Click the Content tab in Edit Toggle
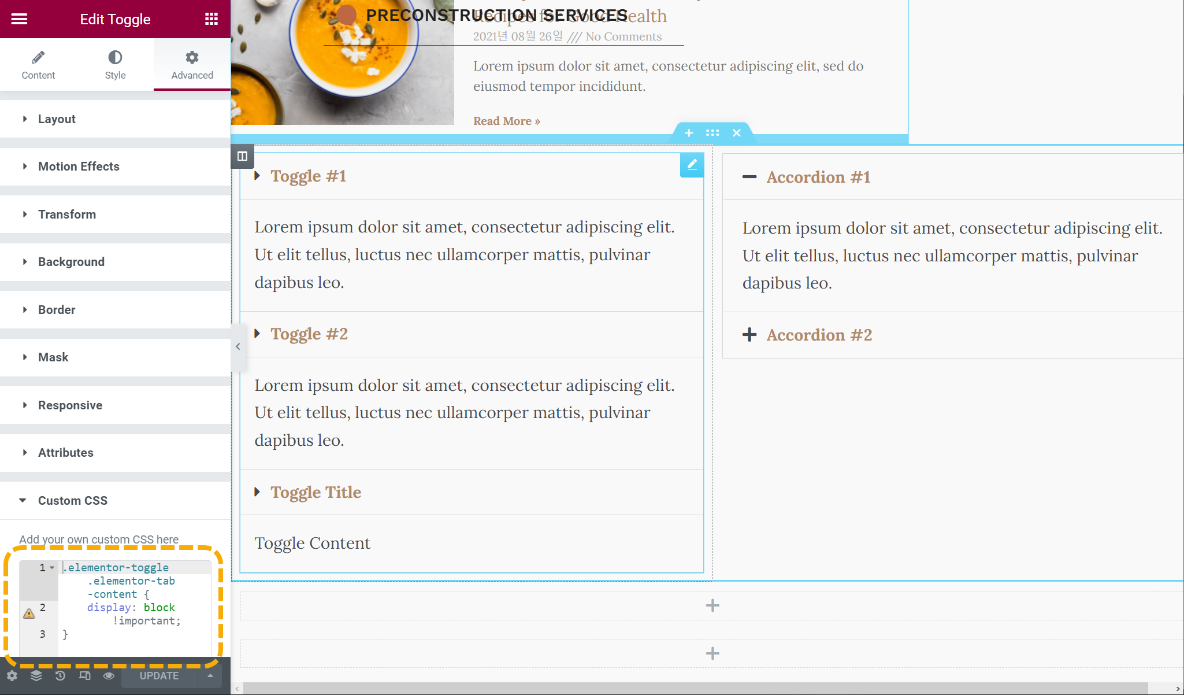1184x695 pixels. tap(38, 65)
